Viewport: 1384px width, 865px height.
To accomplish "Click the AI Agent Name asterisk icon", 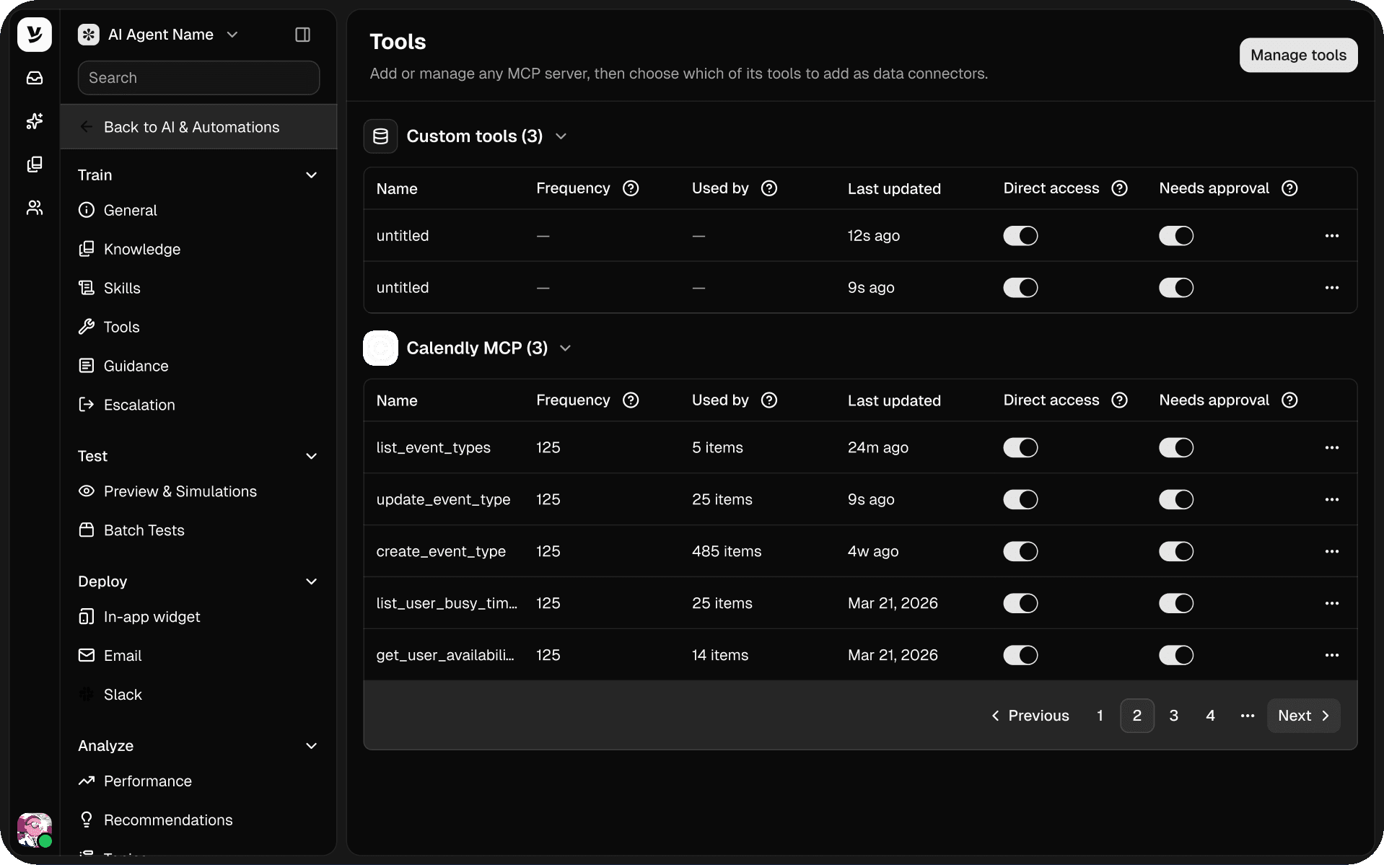I will [89, 35].
